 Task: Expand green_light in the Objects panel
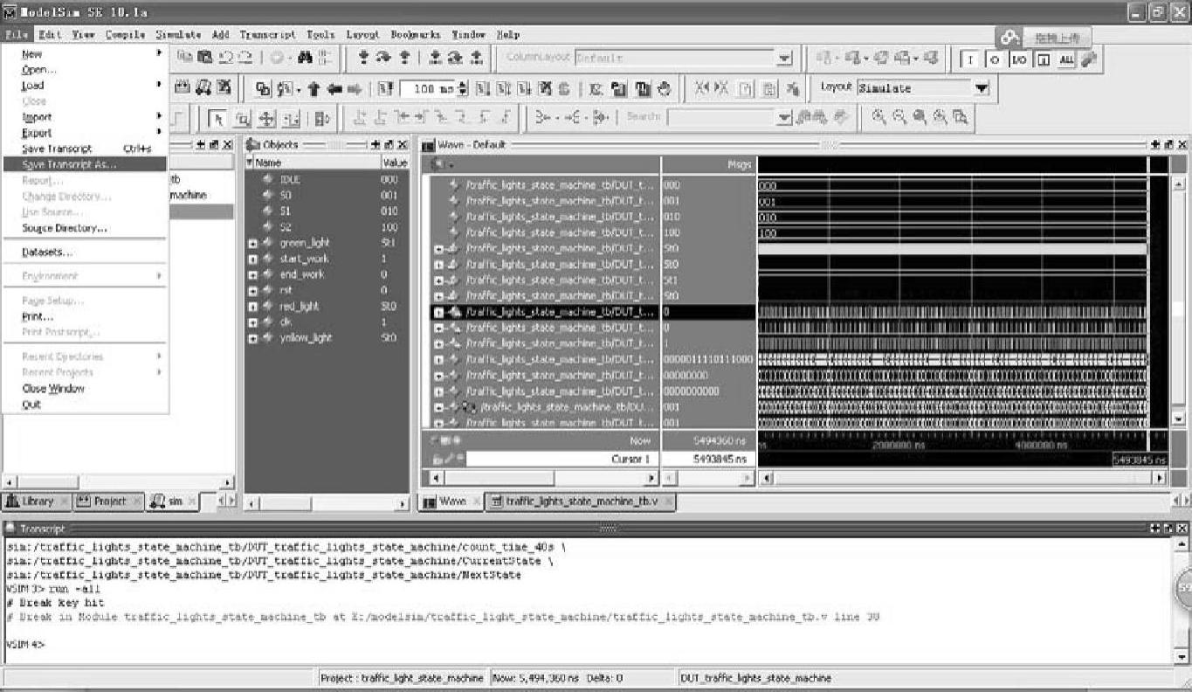252,243
